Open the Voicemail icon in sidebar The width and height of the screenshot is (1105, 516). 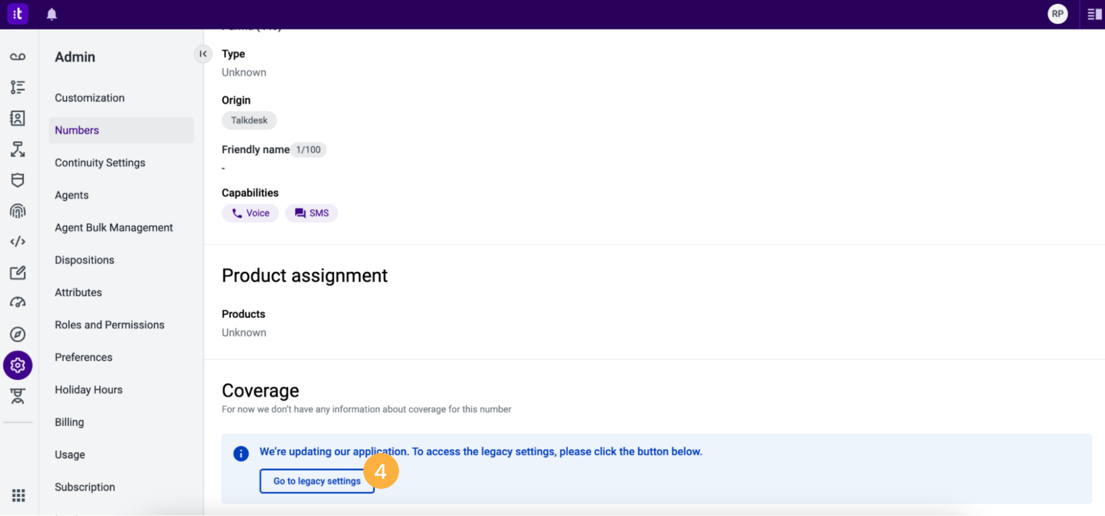(18, 57)
